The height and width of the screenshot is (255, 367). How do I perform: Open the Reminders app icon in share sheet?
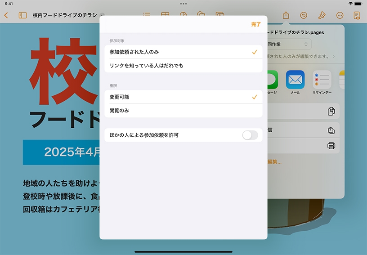322,80
